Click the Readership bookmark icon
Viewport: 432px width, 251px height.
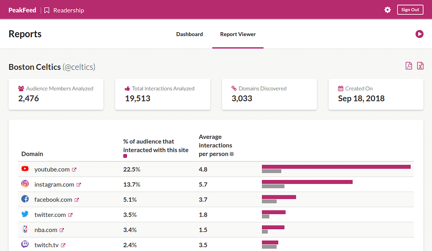pos(47,10)
